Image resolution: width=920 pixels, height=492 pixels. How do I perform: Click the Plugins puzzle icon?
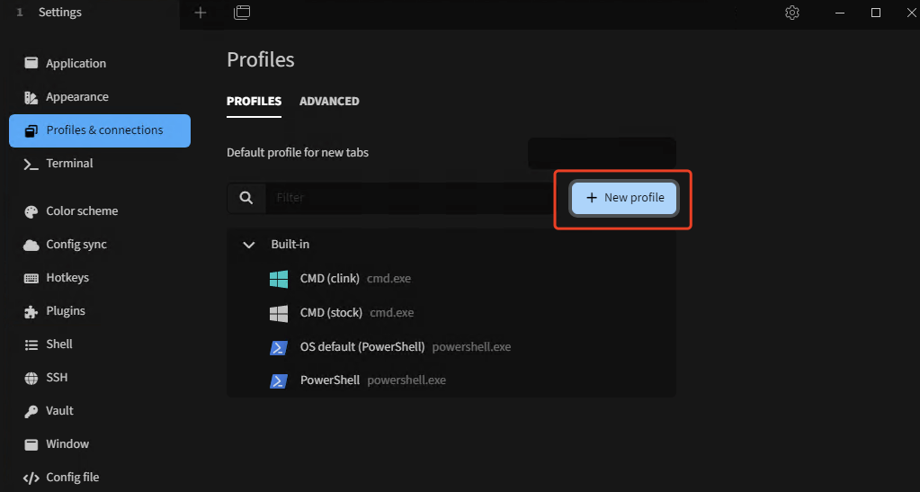(x=31, y=312)
